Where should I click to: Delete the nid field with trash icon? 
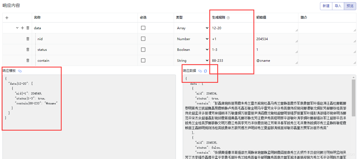pyautogui.click(x=27, y=39)
